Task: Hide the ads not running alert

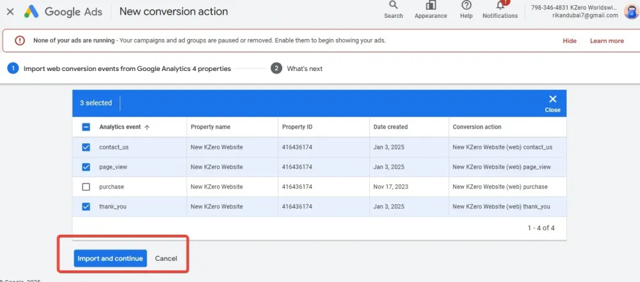Action: click(570, 41)
